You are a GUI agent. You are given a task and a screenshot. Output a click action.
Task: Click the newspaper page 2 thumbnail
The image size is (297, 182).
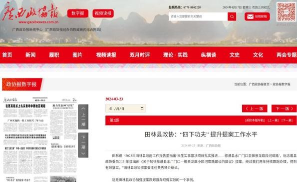(40, 139)
